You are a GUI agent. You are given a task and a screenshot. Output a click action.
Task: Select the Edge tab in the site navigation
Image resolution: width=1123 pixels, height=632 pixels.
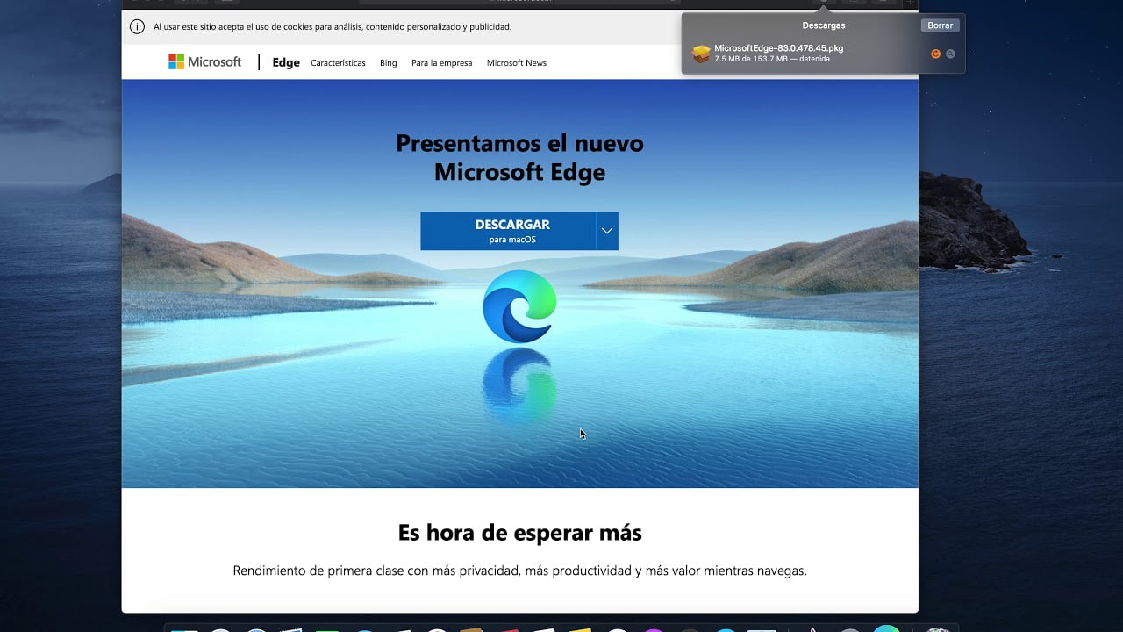point(285,62)
